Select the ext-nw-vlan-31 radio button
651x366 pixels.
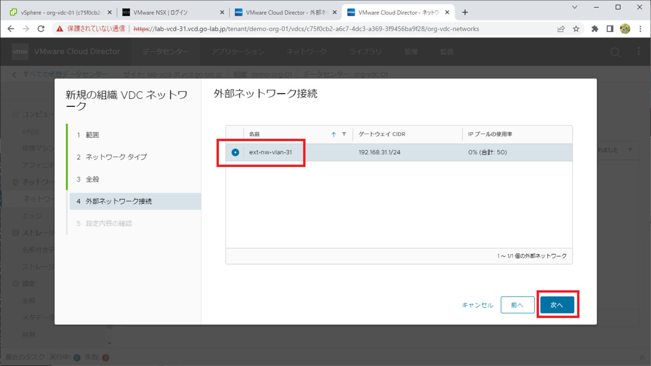(235, 152)
